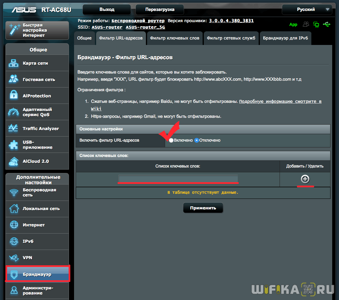Select the Включено radio button
The image size is (339, 300).
[x=171, y=140]
